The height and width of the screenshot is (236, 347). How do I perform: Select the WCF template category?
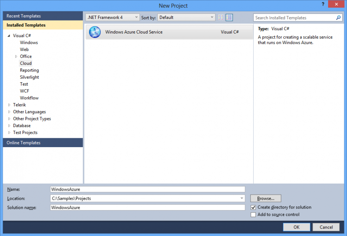point(24,91)
